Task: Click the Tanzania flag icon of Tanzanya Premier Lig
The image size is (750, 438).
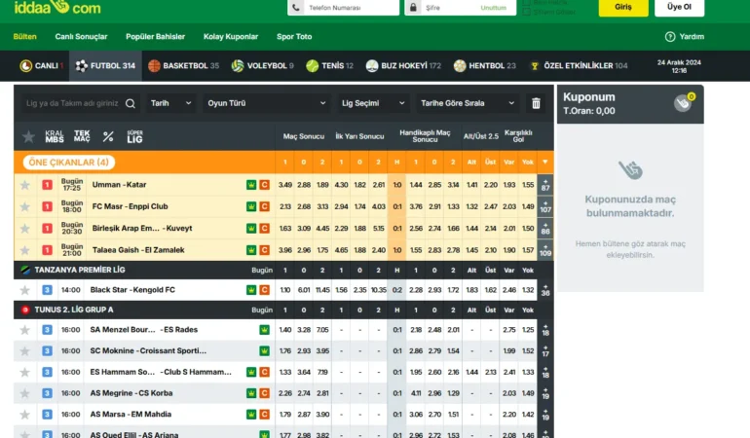Action: click(x=25, y=271)
